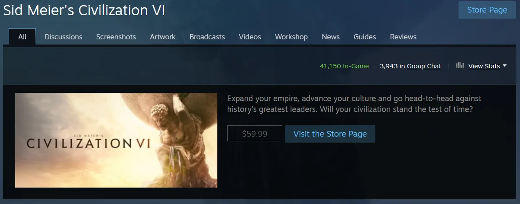Select the Workshop tab
Image resolution: width=520 pixels, height=204 pixels.
click(x=291, y=37)
